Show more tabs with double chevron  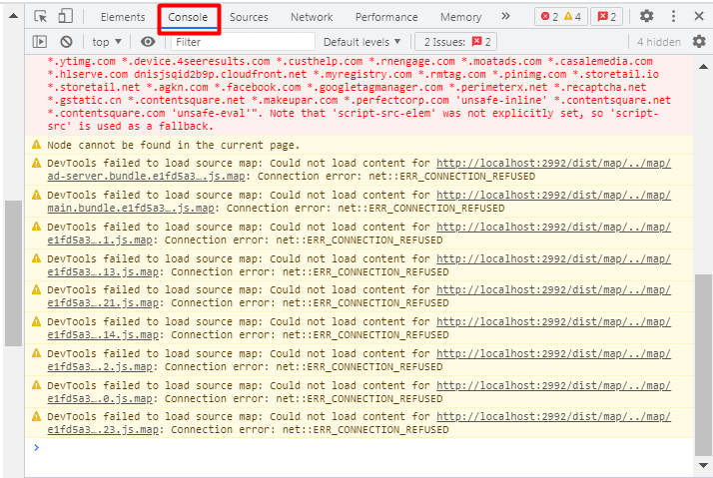(506, 17)
